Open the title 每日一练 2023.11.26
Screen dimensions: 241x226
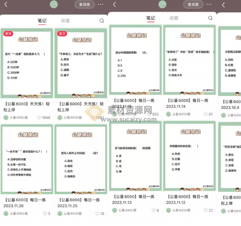tap(25, 203)
